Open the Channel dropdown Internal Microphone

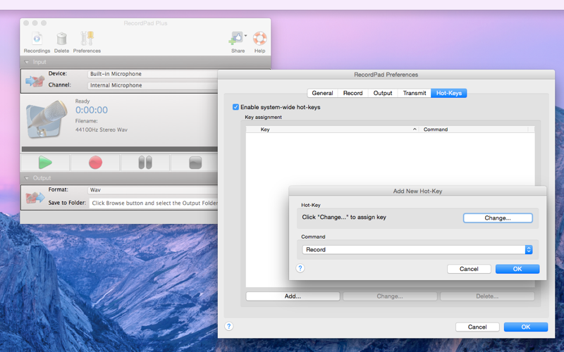point(152,85)
